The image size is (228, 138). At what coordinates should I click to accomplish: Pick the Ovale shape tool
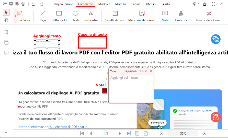tap(75, 16)
